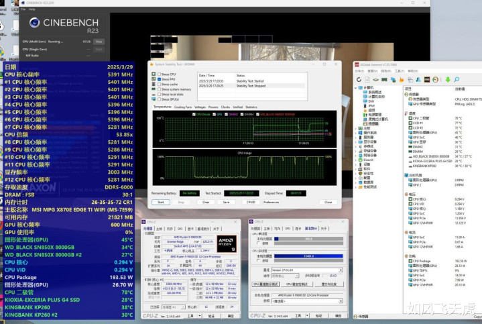Collapse the 计算机 tree node in AIDA64

[356, 87]
